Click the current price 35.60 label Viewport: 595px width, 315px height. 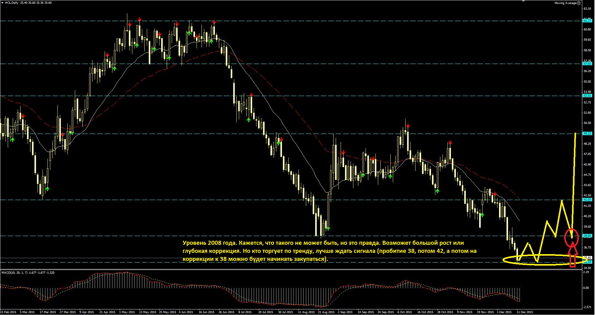click(x=588, y=258)
